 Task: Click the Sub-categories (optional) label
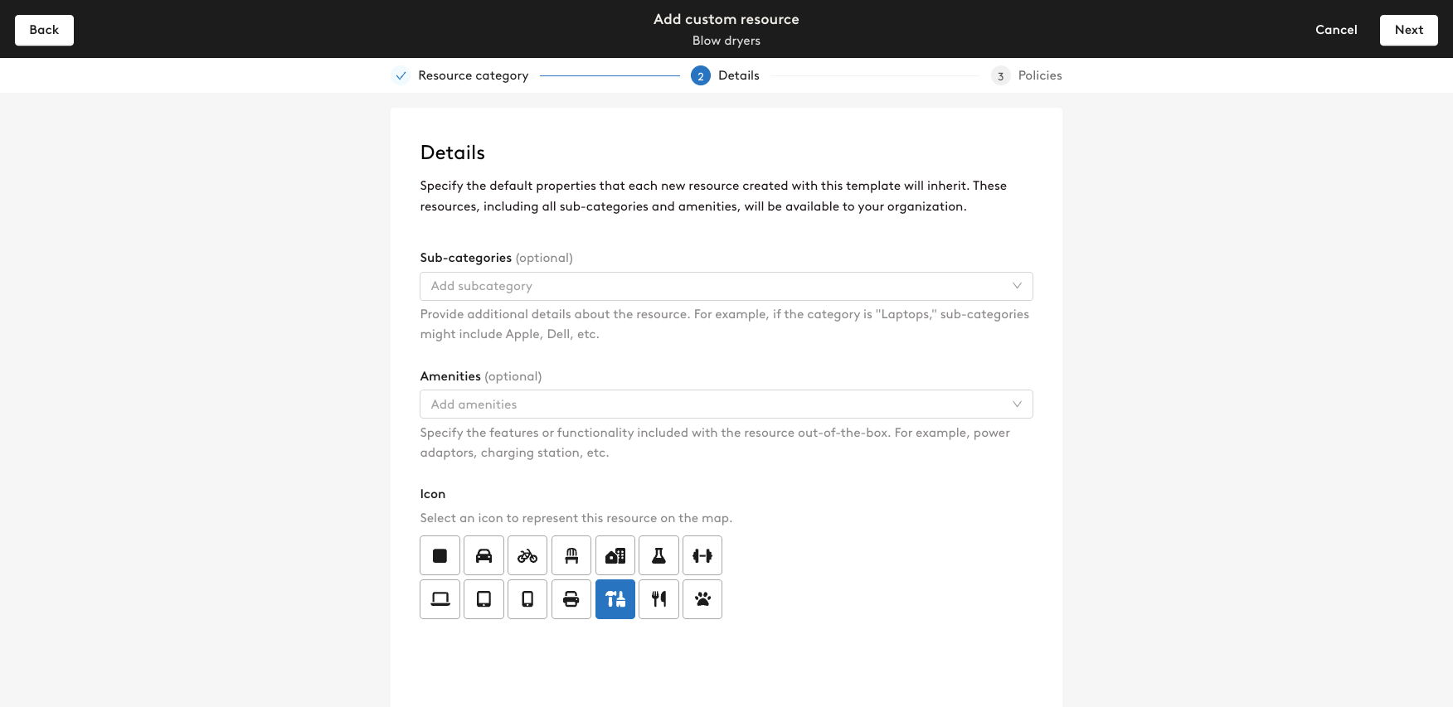pyautogui.click(x=496, y=258)
